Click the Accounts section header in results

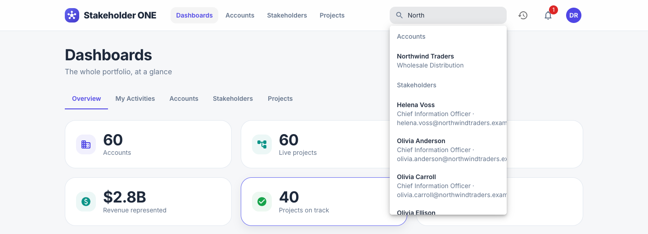point(411,36)
